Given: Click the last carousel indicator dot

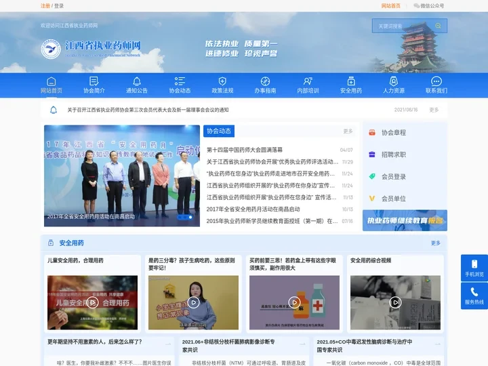Looking at the screenshot, I should pos(190,218).
